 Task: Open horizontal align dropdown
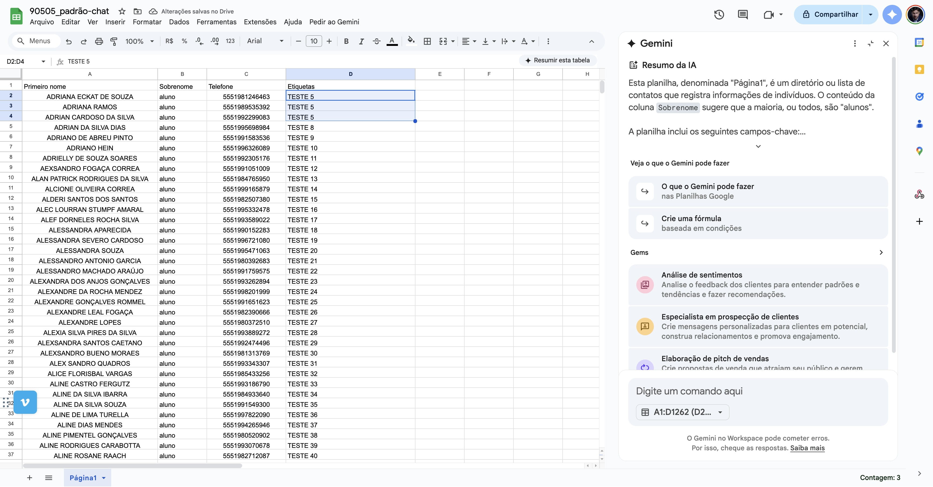pos(469,41)
